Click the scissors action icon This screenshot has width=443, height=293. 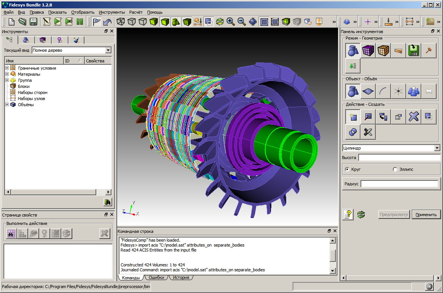coord(368,132)
